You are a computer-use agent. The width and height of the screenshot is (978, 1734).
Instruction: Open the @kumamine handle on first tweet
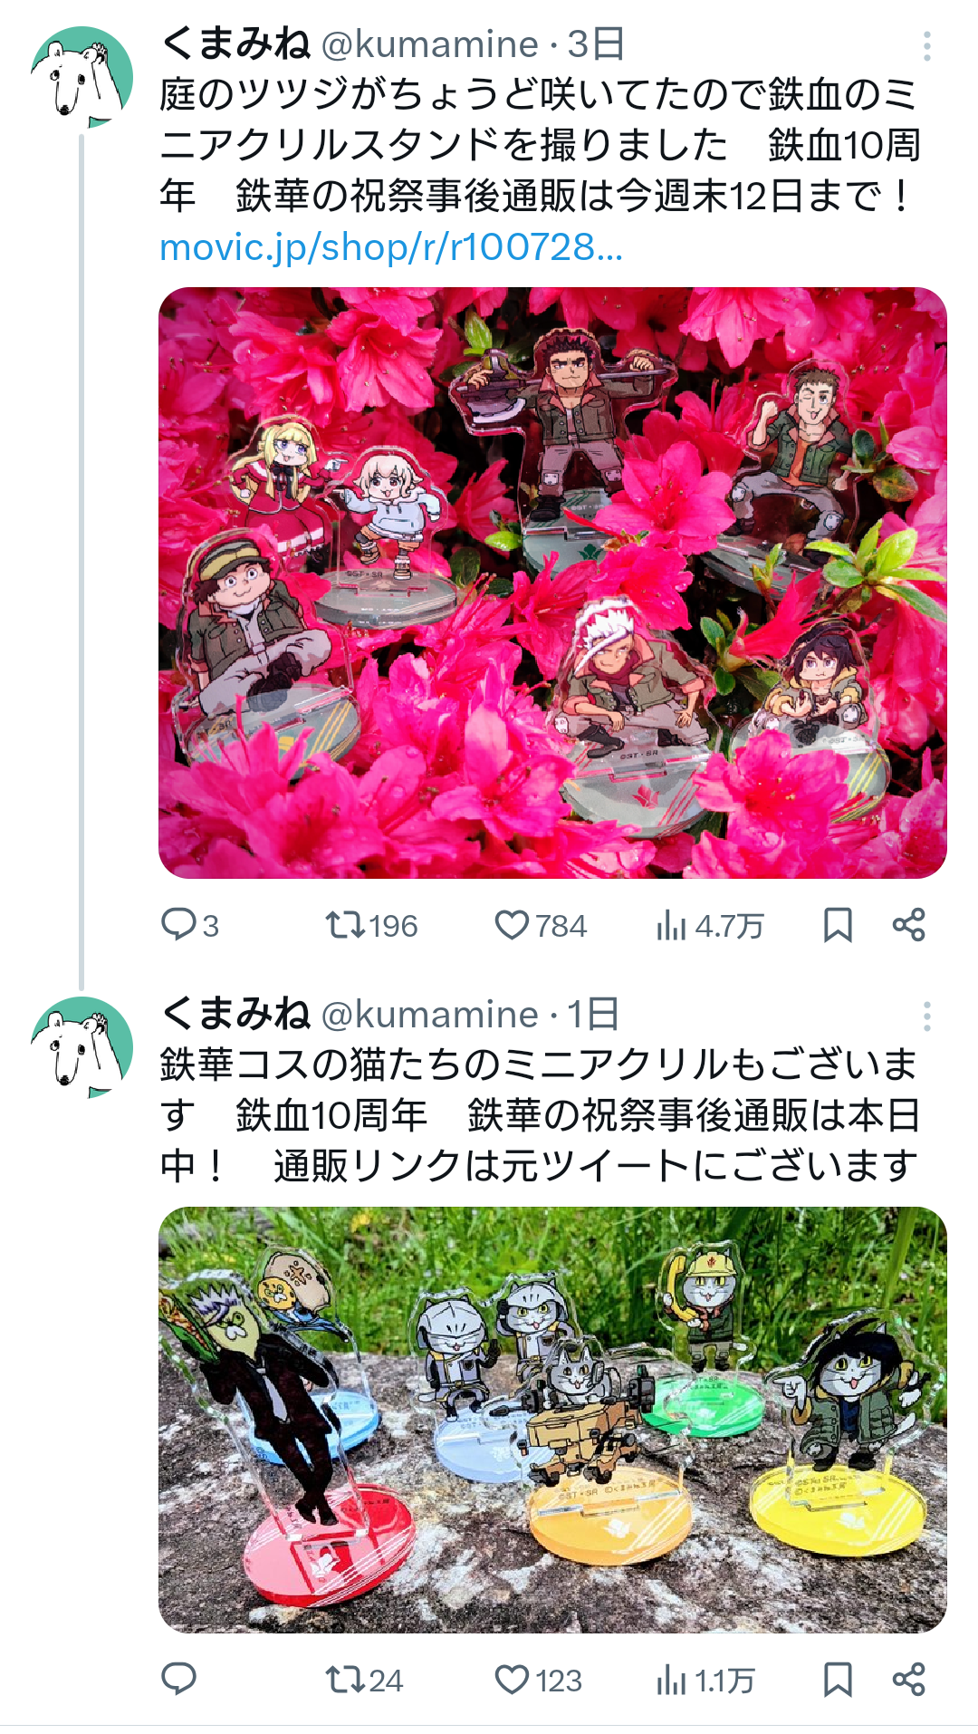pos(430,43)
